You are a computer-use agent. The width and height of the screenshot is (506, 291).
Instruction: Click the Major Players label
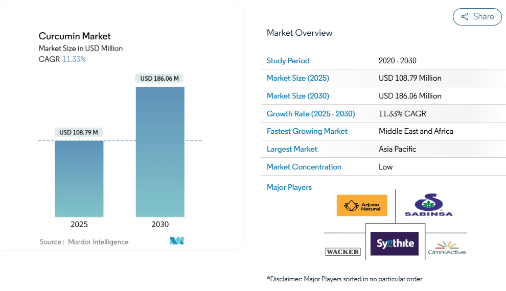pos(289,187)
